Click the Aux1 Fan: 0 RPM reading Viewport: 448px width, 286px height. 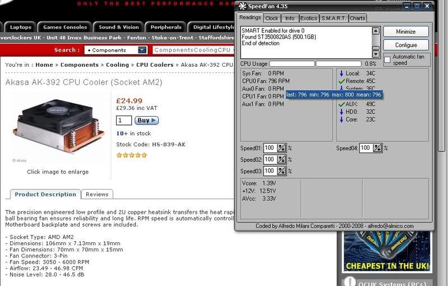[x=263, y=104]
